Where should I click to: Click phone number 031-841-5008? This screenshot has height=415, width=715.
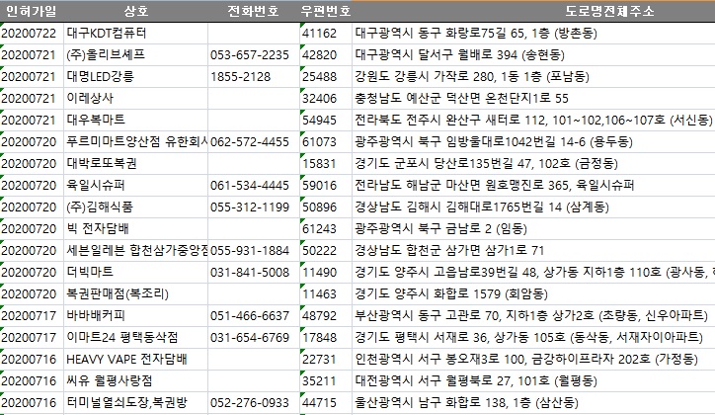250,273
